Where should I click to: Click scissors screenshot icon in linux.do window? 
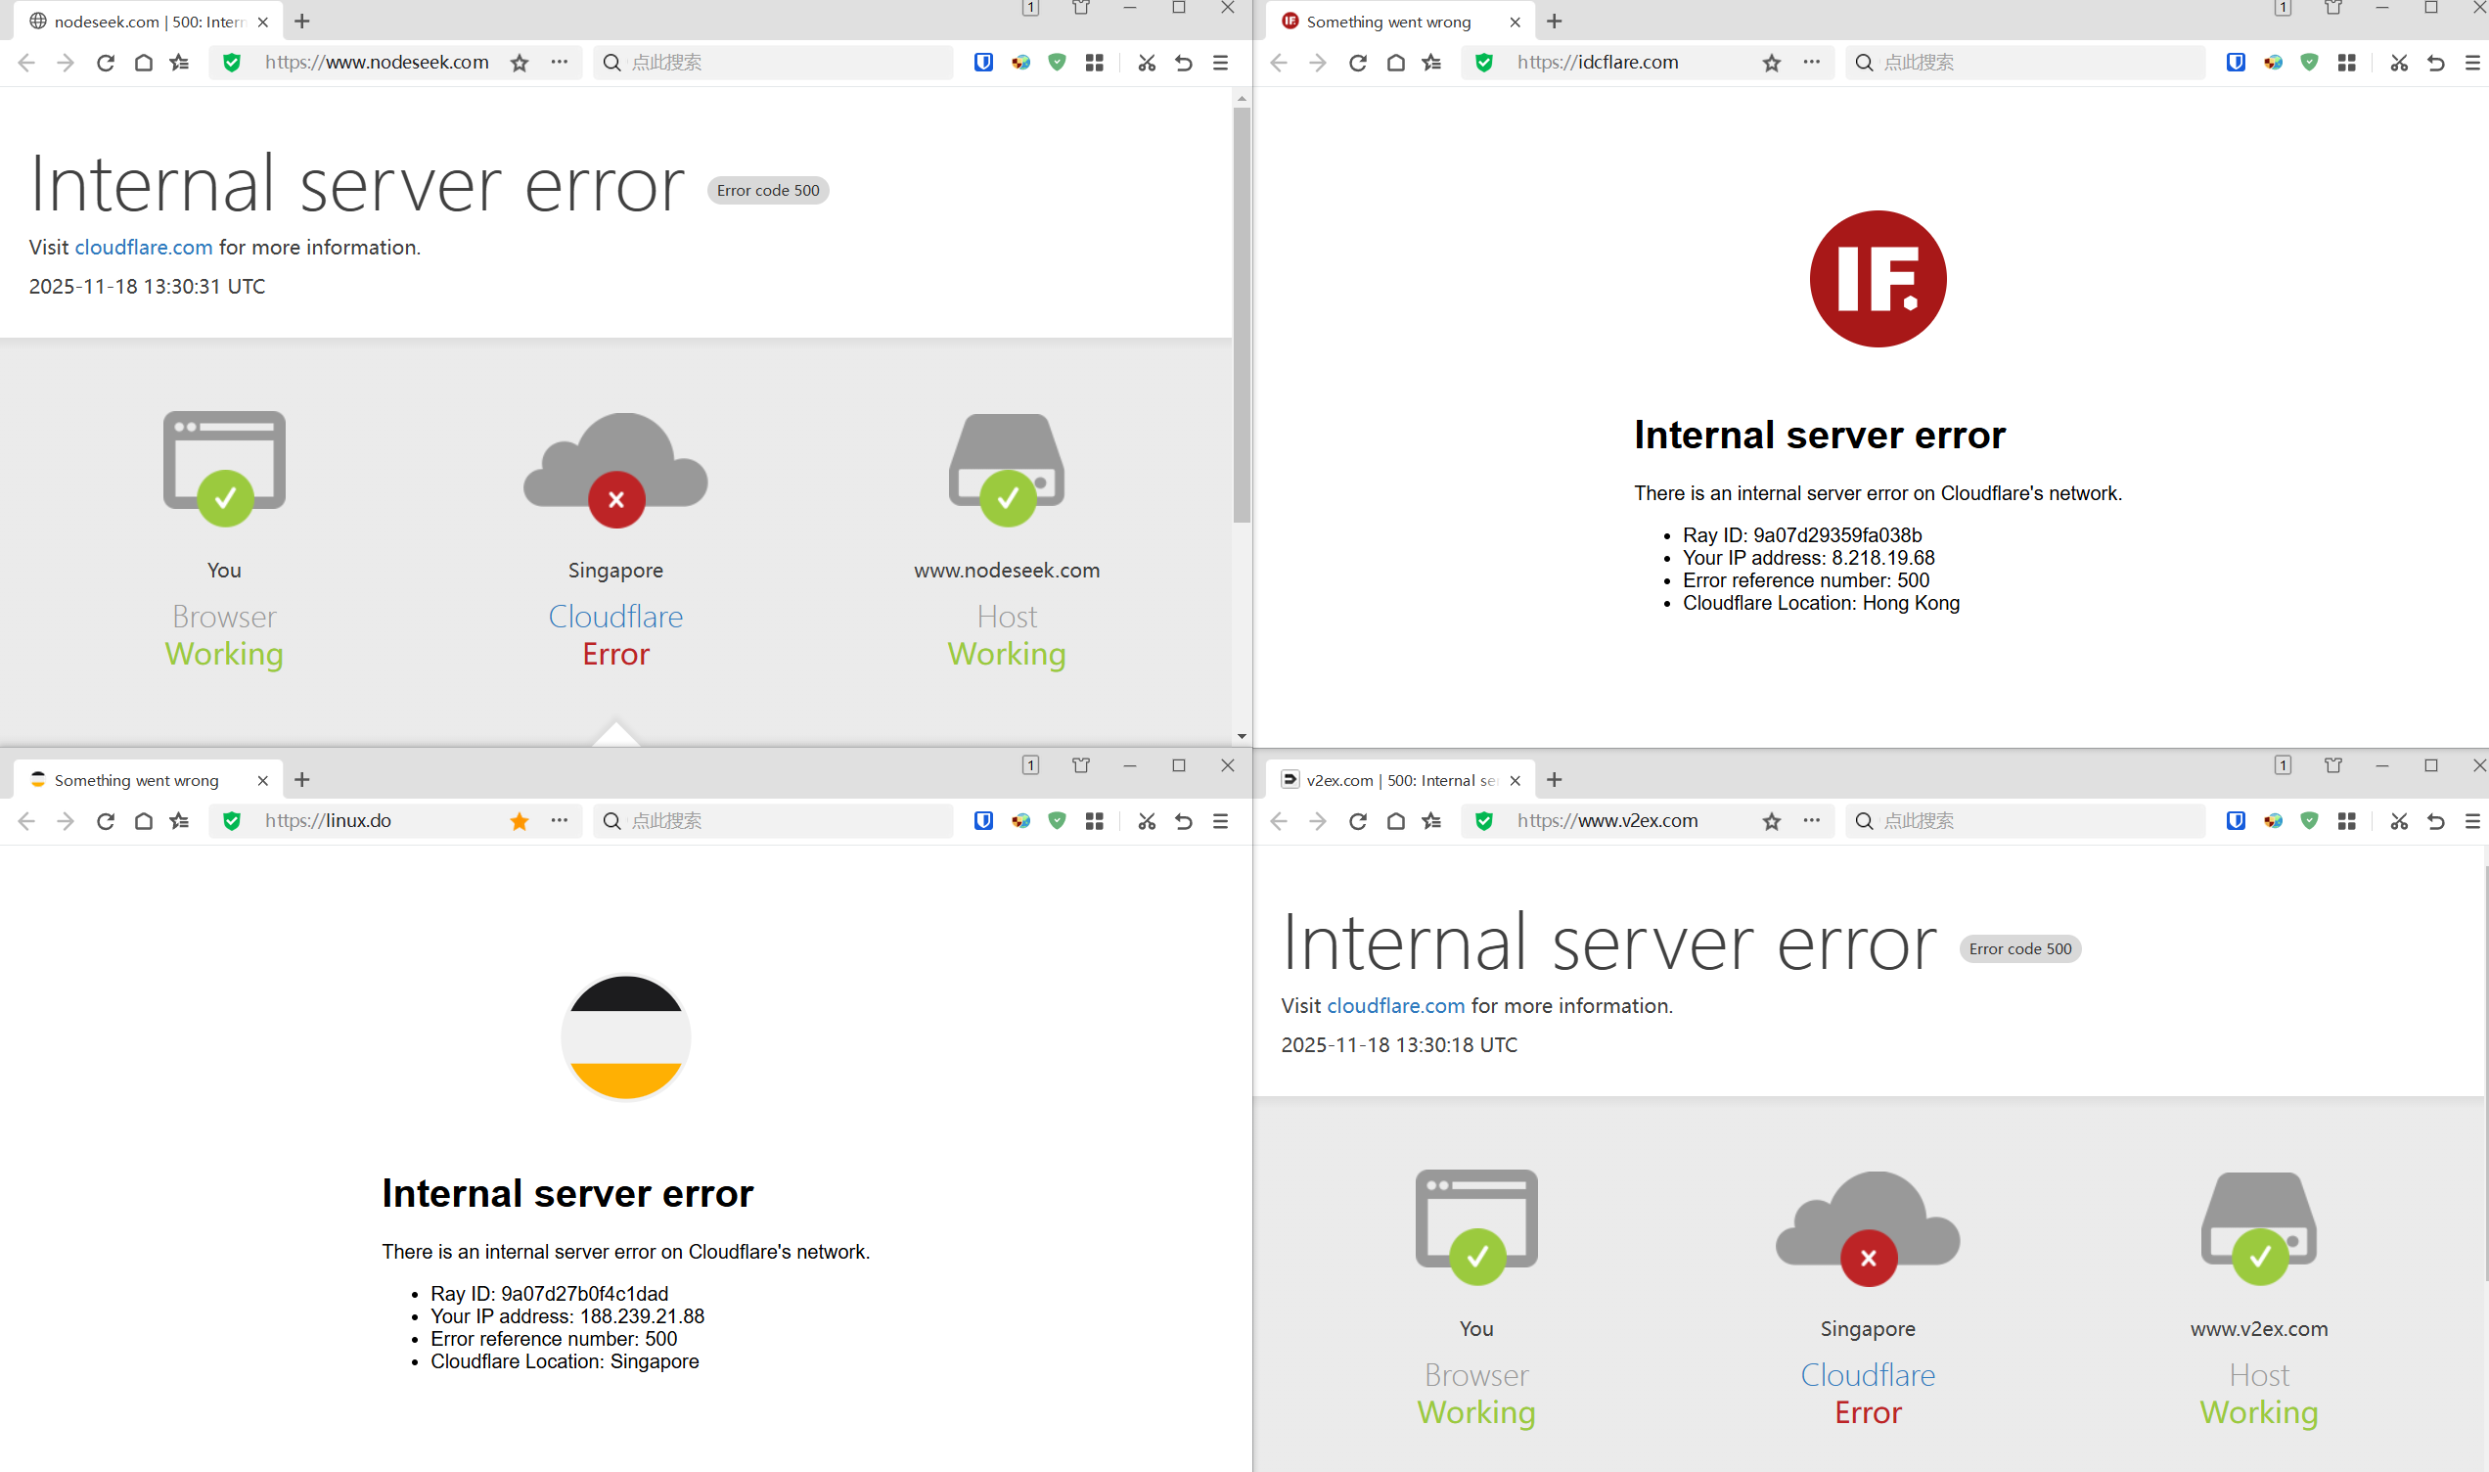point(1147,821)
